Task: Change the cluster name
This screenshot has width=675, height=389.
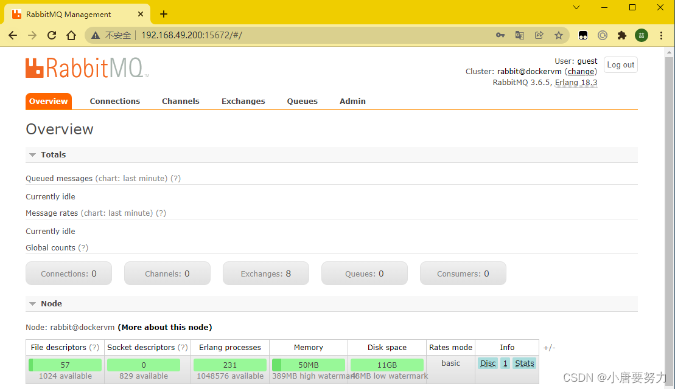Action: coord(581,71)
